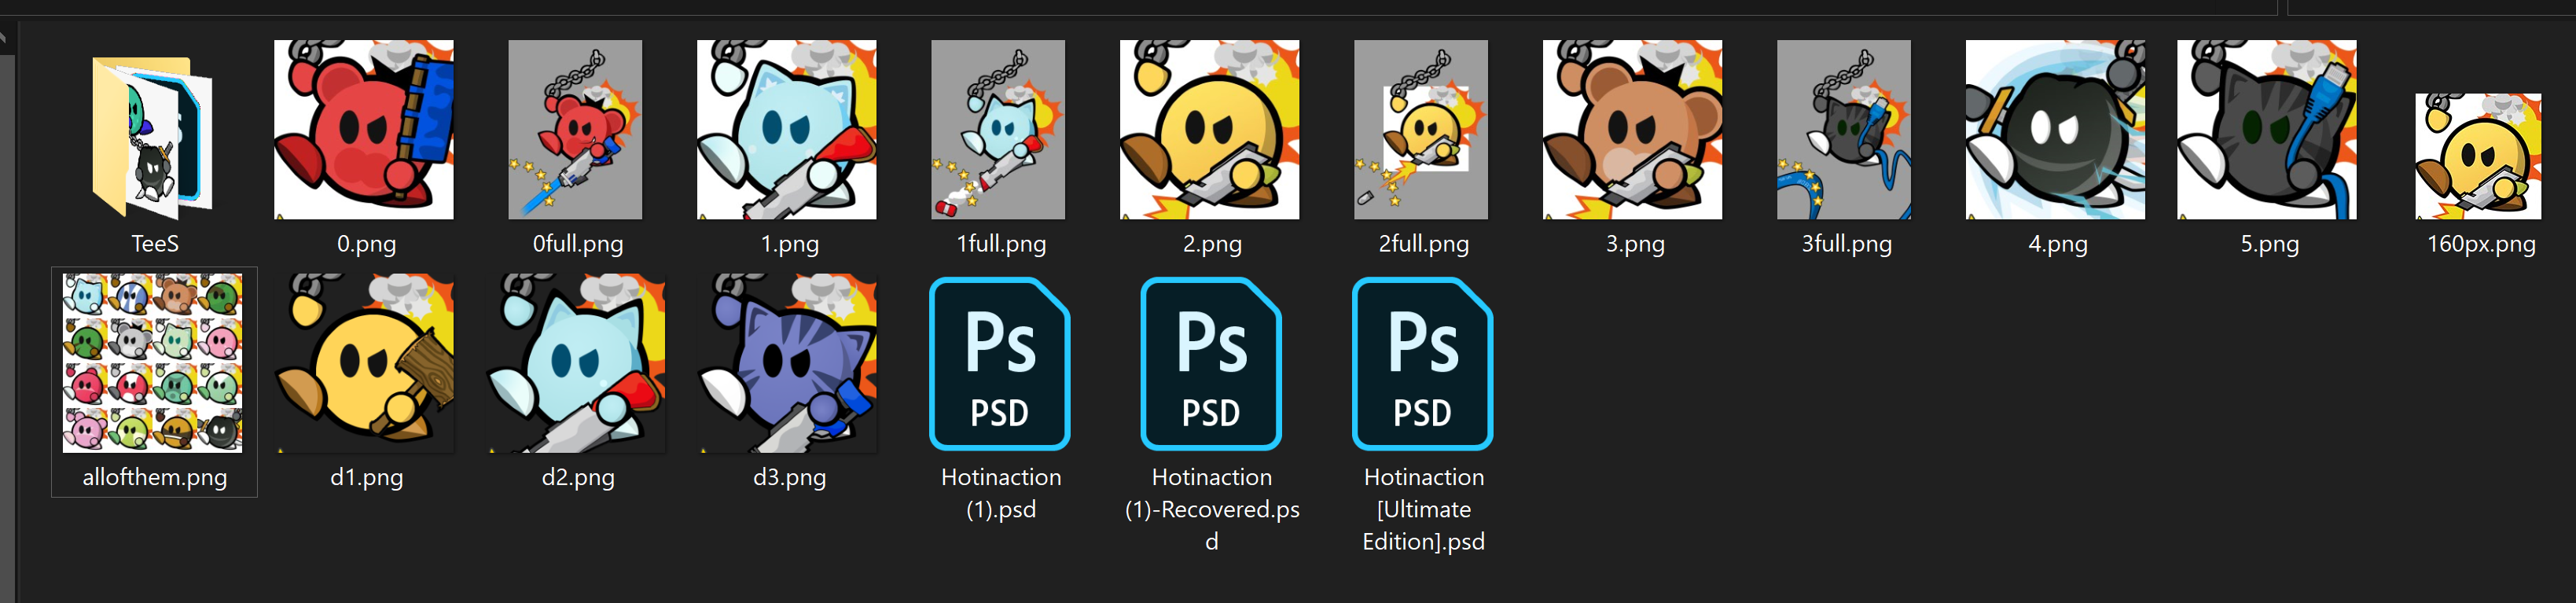This screenshot has width=2576, height=603.
Task: Click the file name '1full.png'
Action: [1001, 244]
